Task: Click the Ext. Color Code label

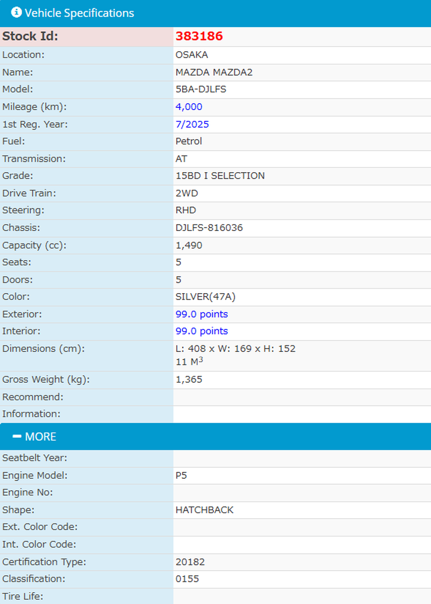Action: click(x=40, y=527)
